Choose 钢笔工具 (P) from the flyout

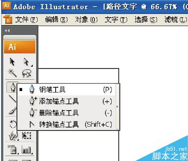click(67, 90)
